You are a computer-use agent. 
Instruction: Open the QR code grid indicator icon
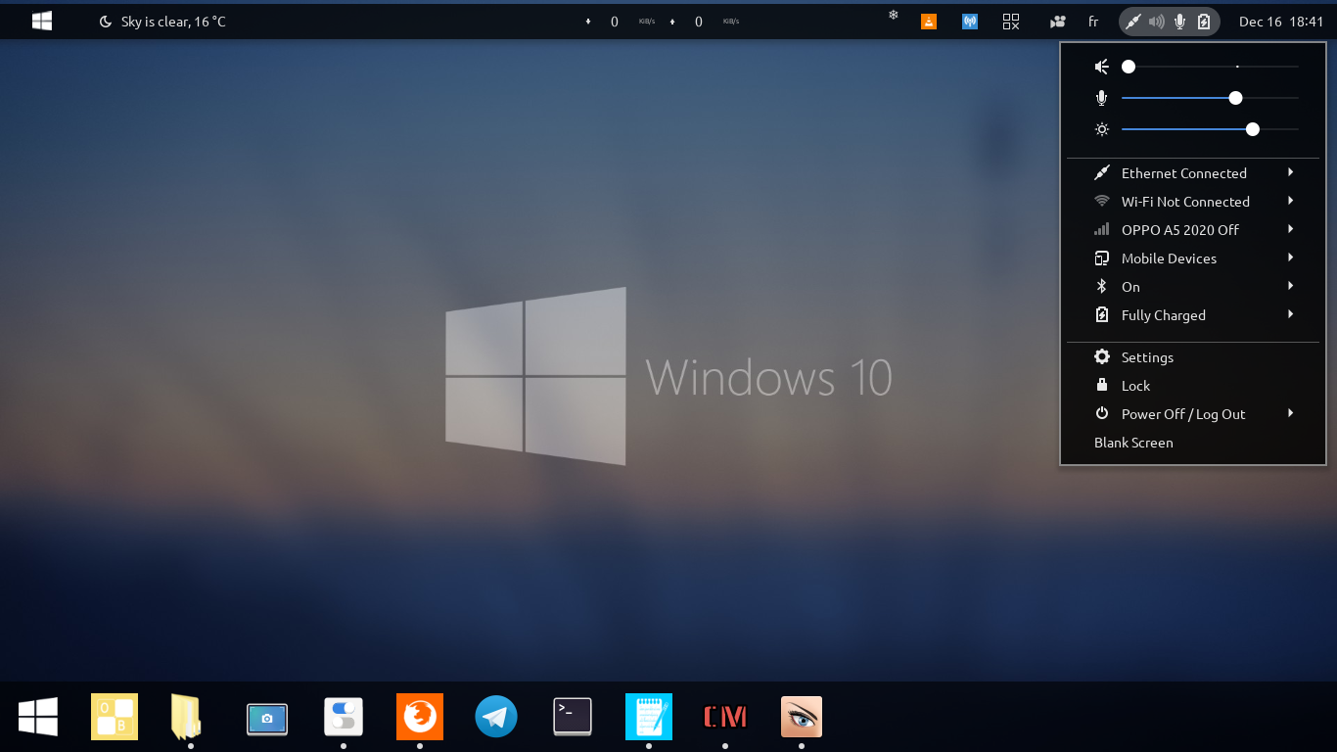[1011, 22]
